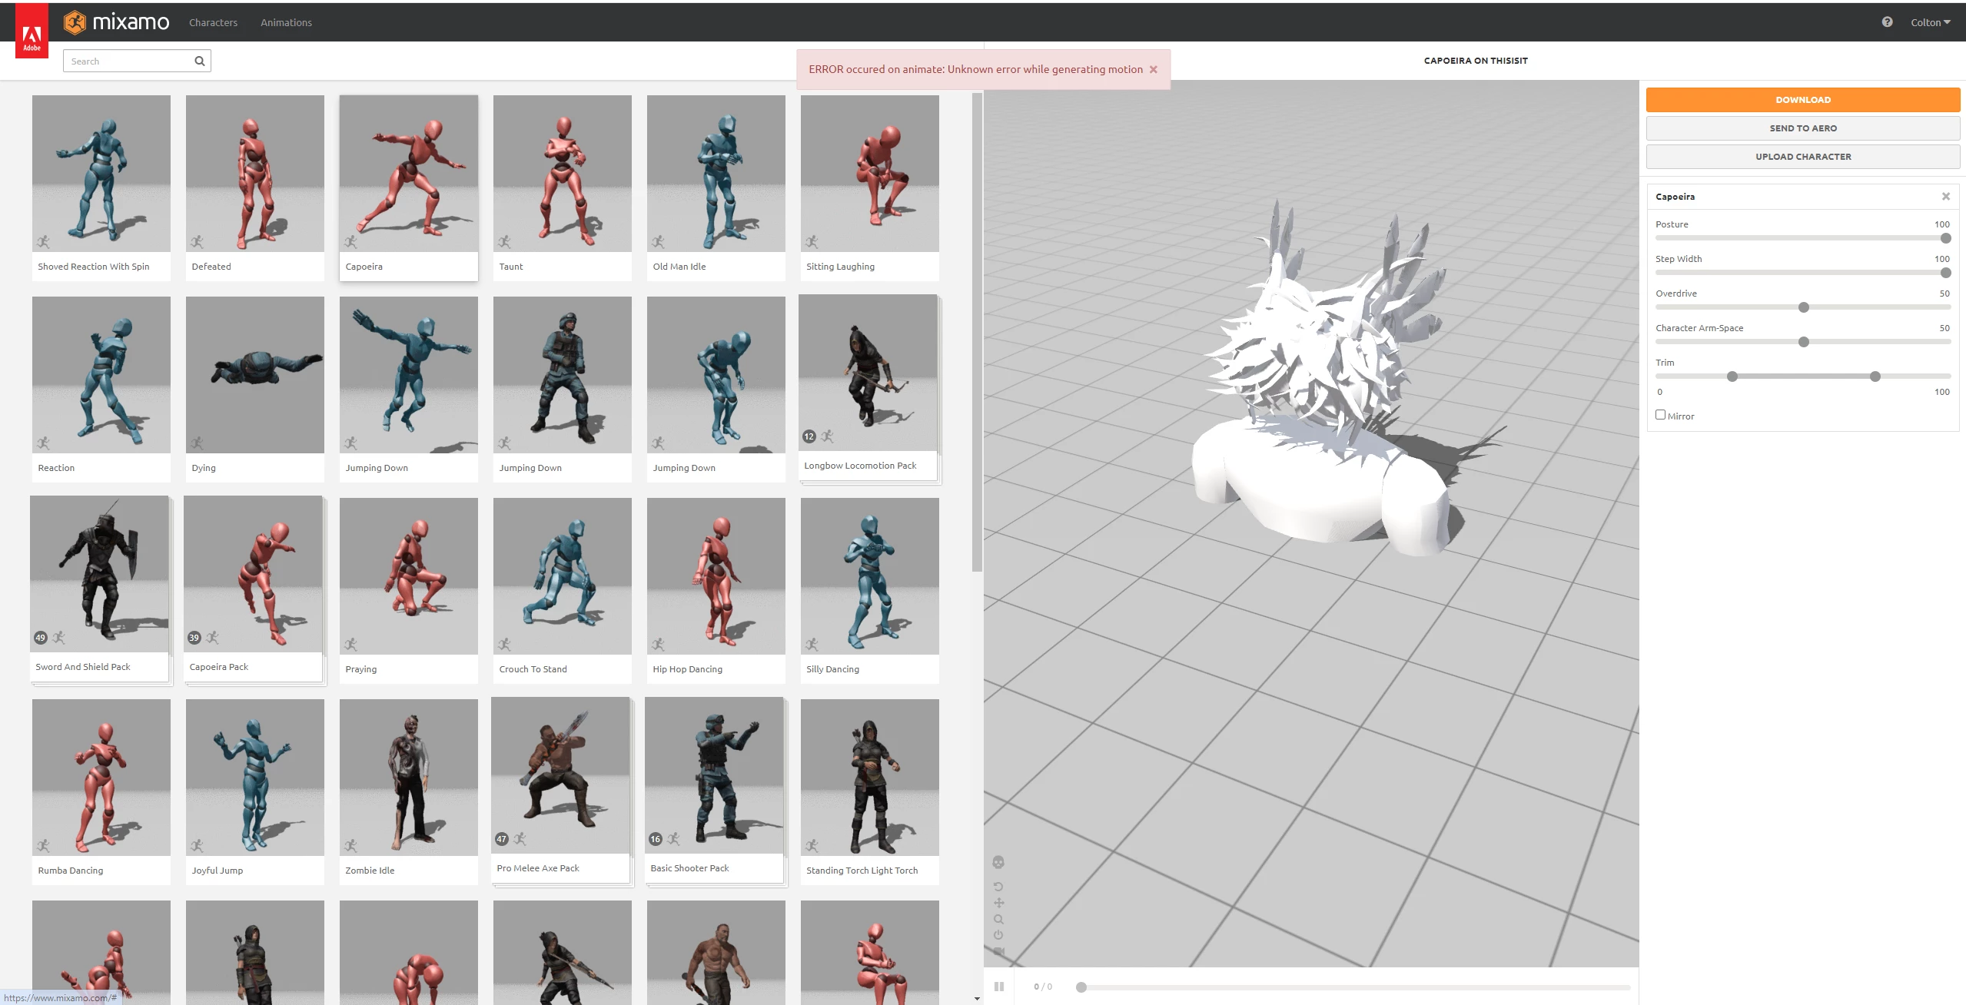
Task: Open the help question mark icon
Action: (1887, 22)
